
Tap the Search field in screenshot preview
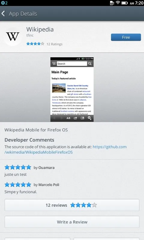coord(72,64)
